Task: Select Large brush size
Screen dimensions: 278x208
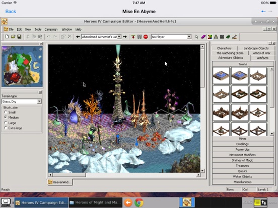Action: pos(6,123)
